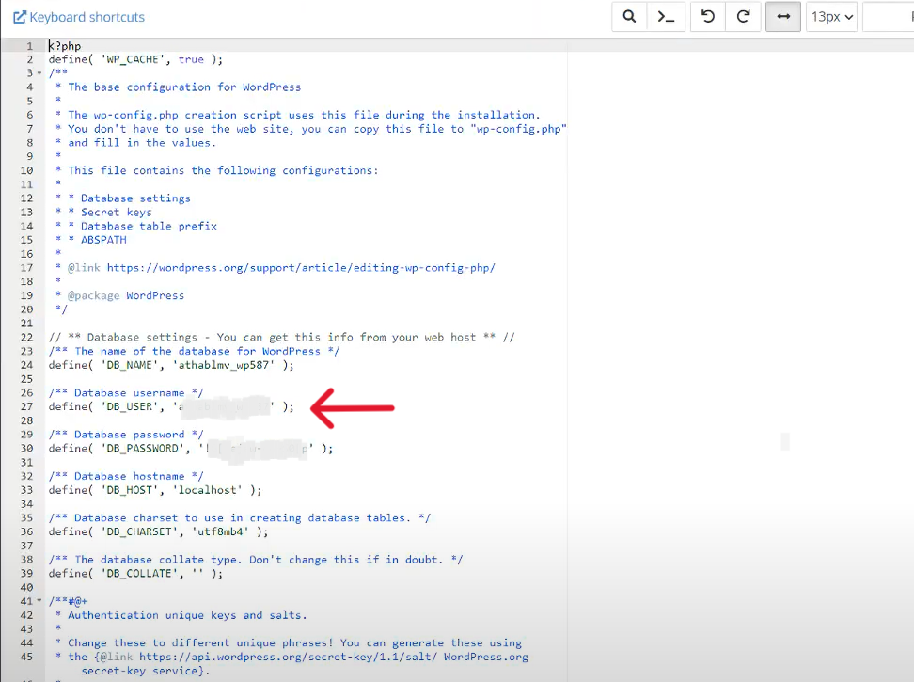This screenshot has height=682, width=914.
Task: Click the 'Secret keys' comment entry
Action: click(x=116, y=213)
